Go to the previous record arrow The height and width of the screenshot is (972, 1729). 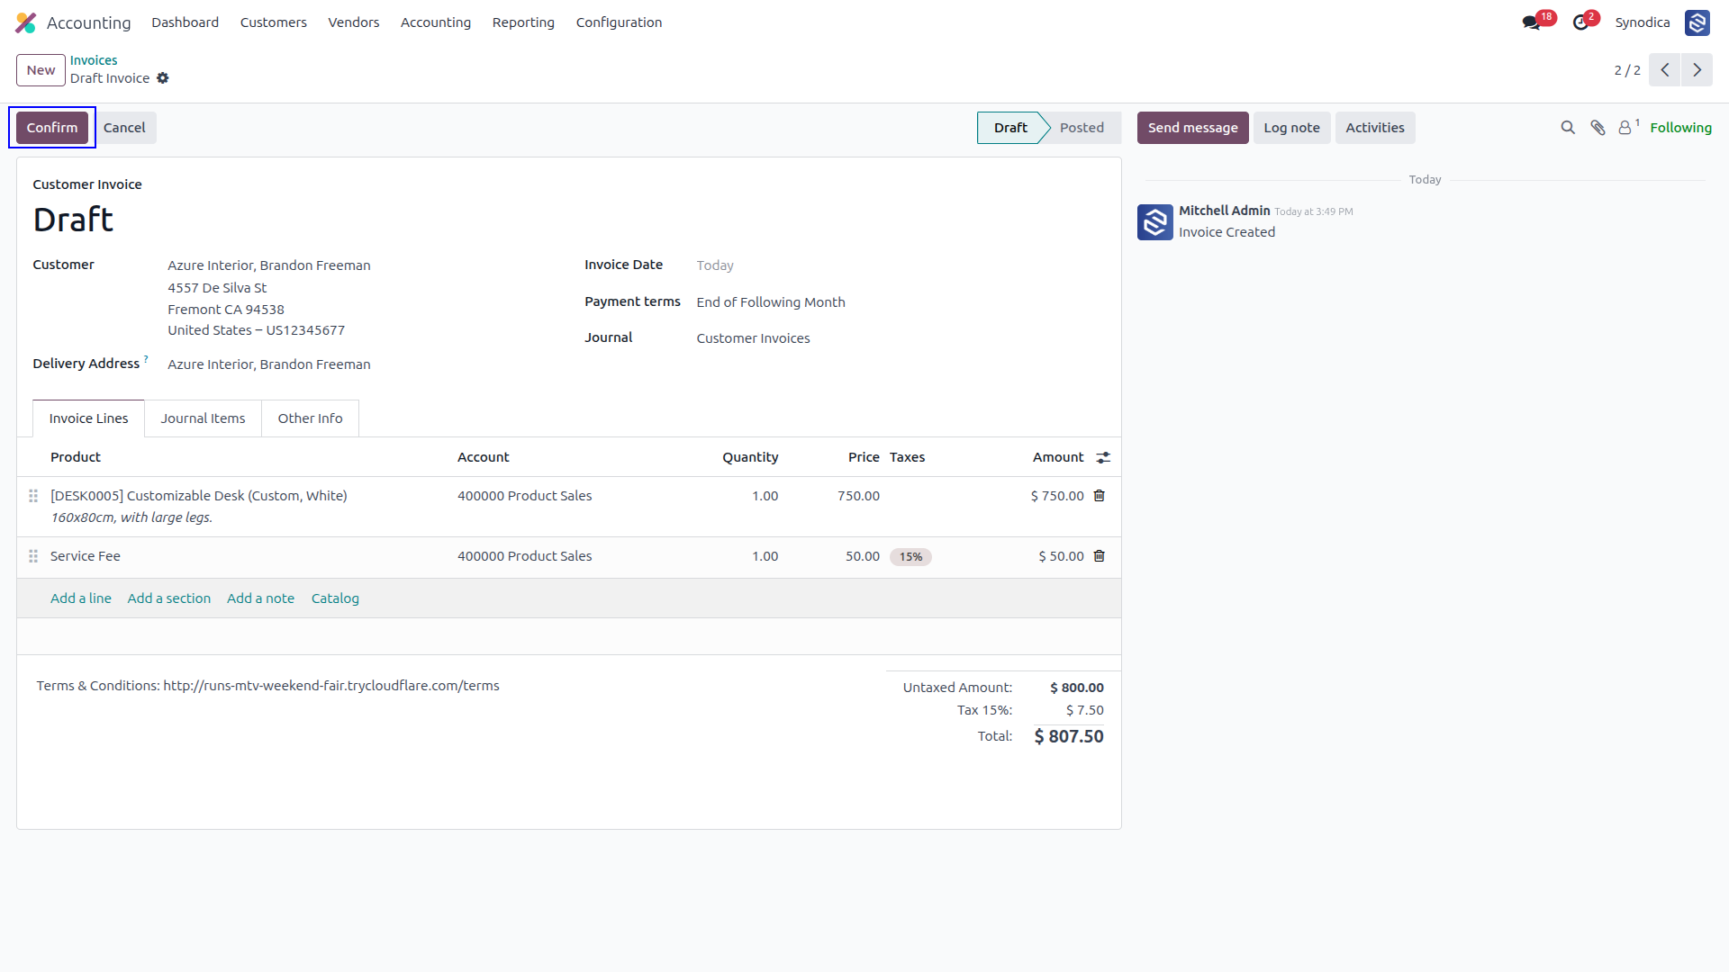1665,70
